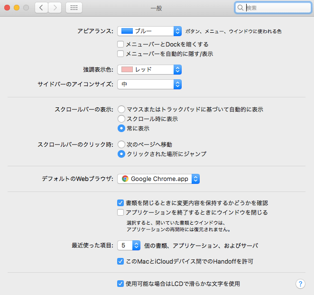Open the サイドバーのアイコンサイズ dropdown showing 中
Image resolution: width=314 pixels, height=295 pixels.
pos(149,84)
